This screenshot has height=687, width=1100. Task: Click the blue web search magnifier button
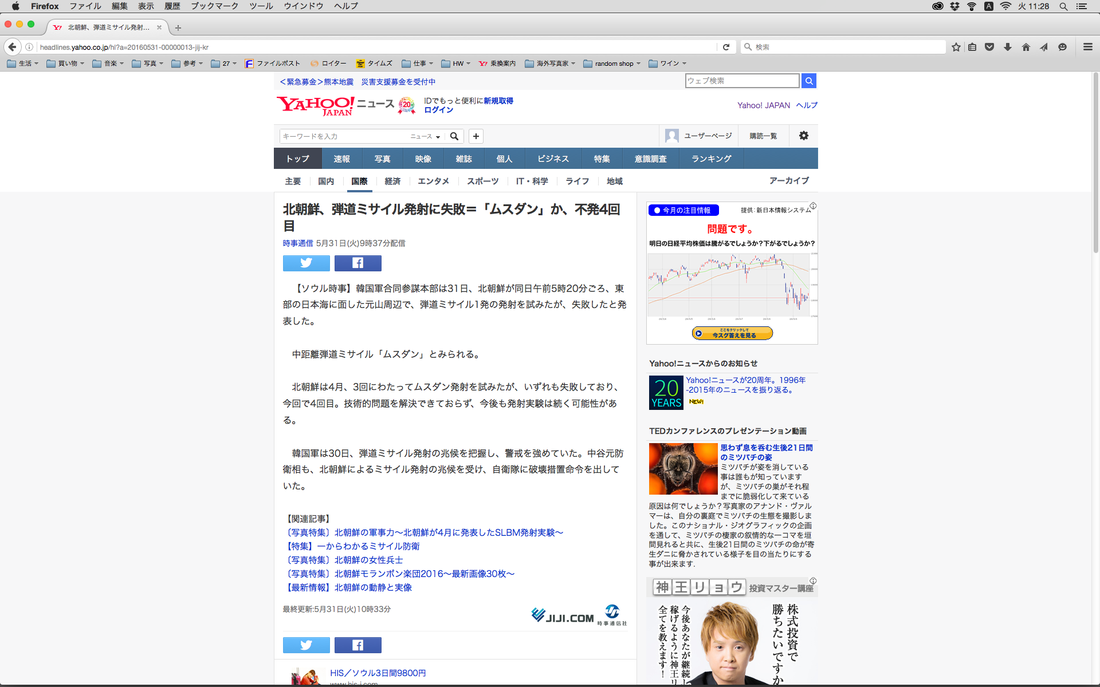[x=808, y=81]
